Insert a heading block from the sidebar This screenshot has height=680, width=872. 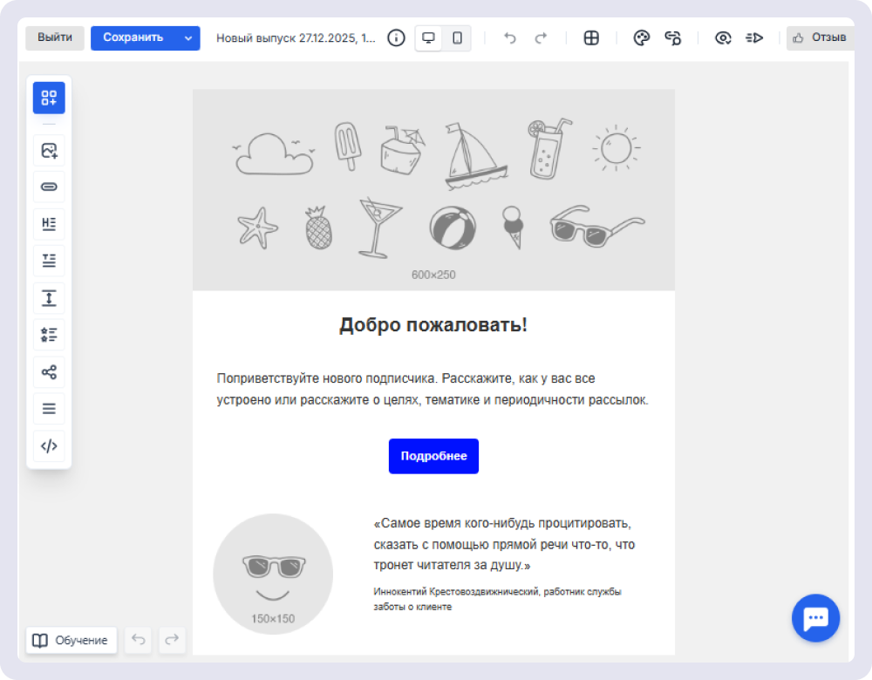[x=49, y=224]
